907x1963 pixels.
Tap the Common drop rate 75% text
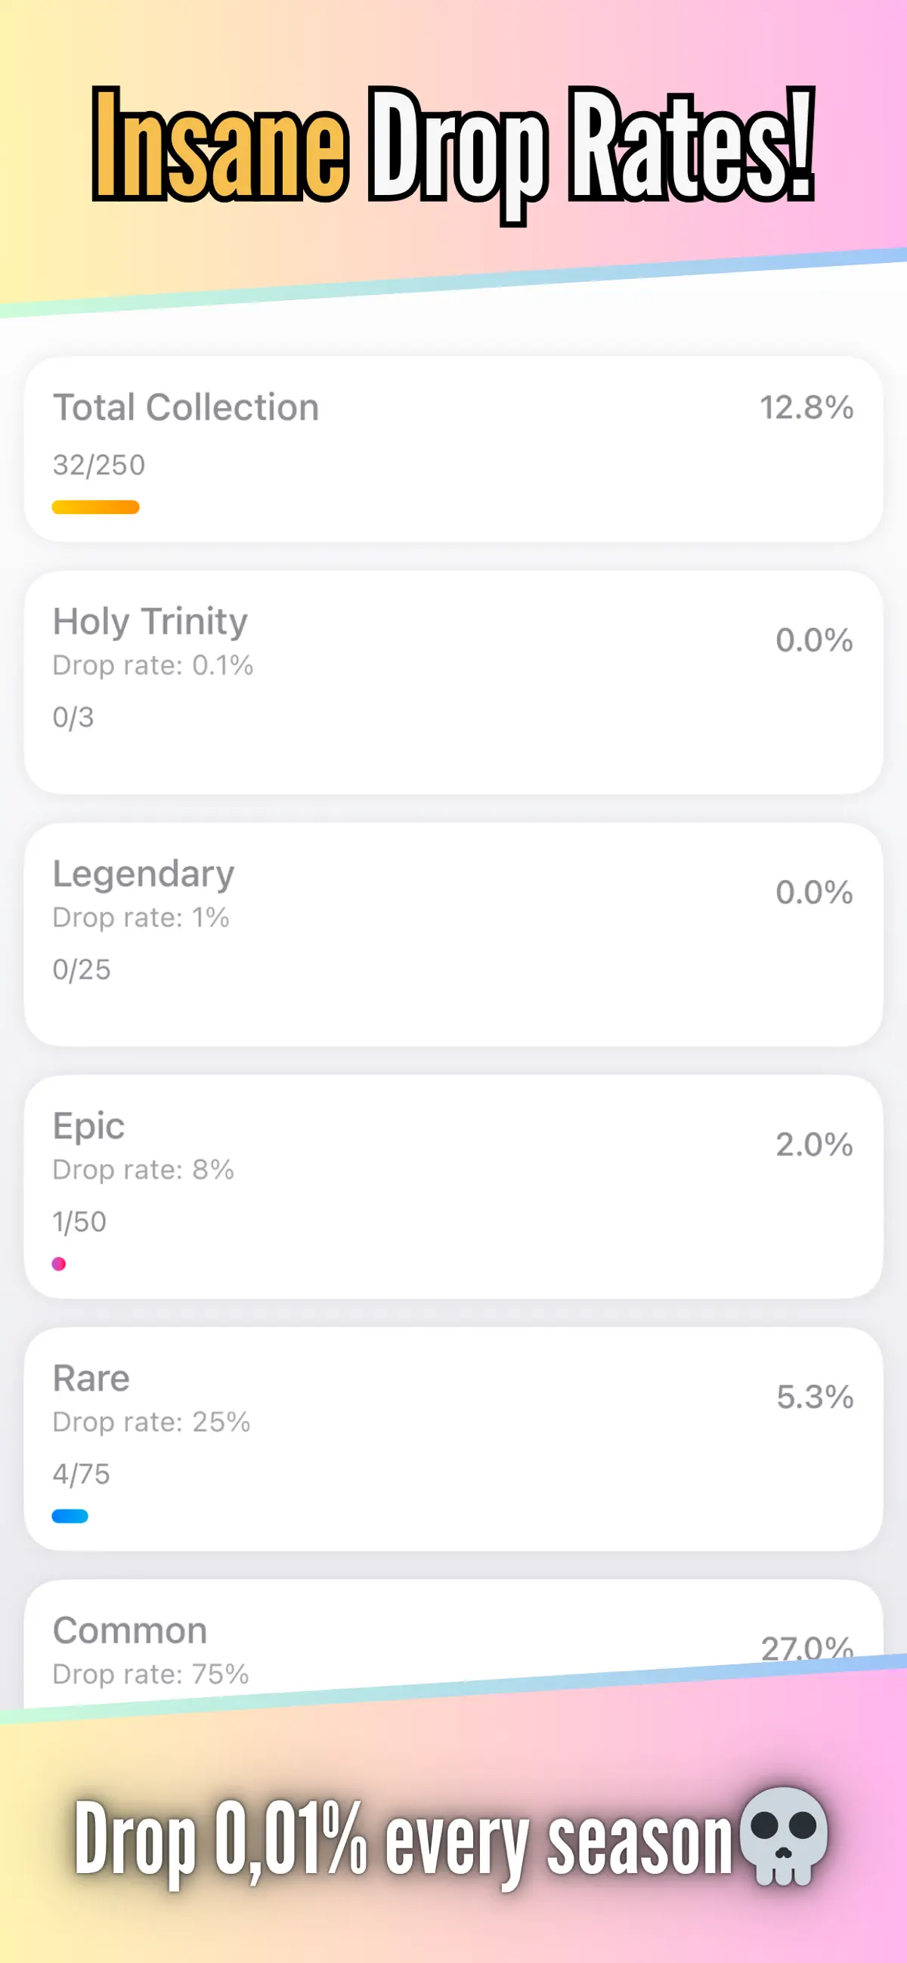point(150,1674)
